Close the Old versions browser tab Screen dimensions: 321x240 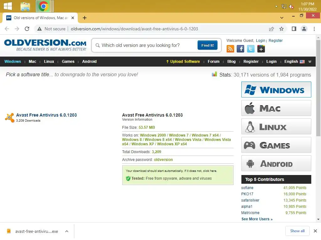pos(73,18)
